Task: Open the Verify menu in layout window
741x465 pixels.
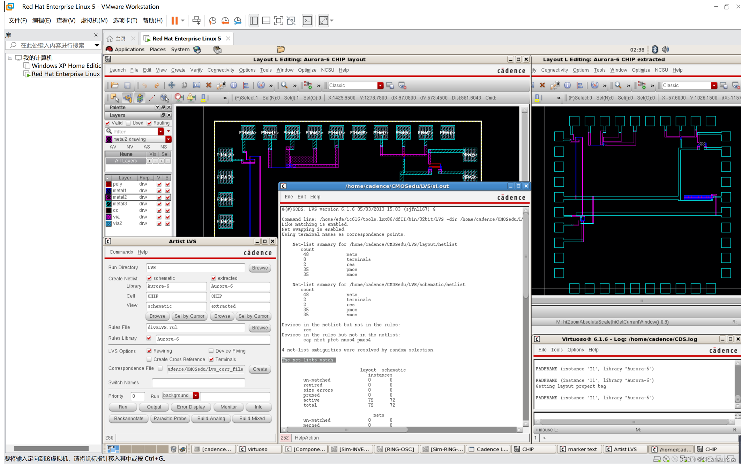Action: [196, 70]
